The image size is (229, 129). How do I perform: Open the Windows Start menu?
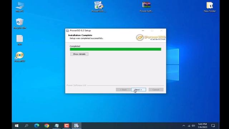17,126
